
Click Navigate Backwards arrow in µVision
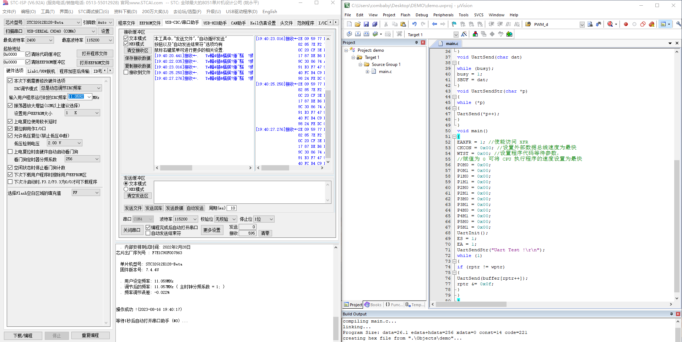point(434,24)
